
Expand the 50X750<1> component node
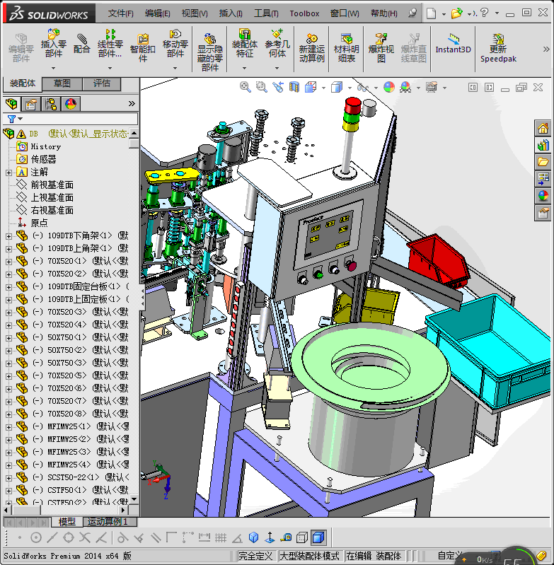[8, 337]
